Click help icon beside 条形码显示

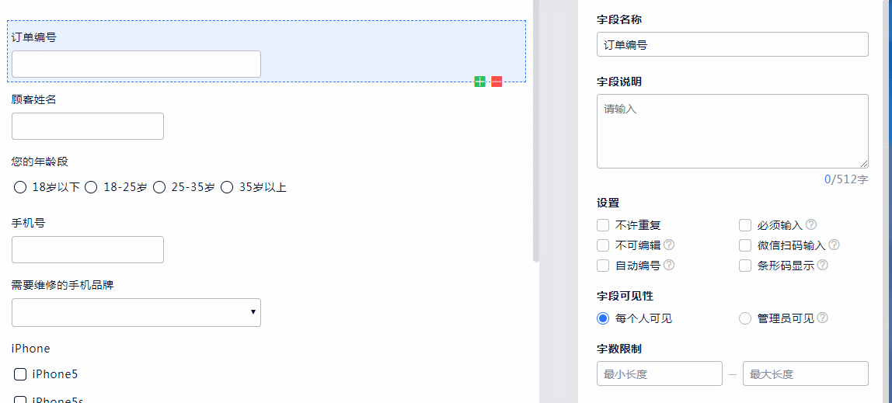click(x=823, y=266)
